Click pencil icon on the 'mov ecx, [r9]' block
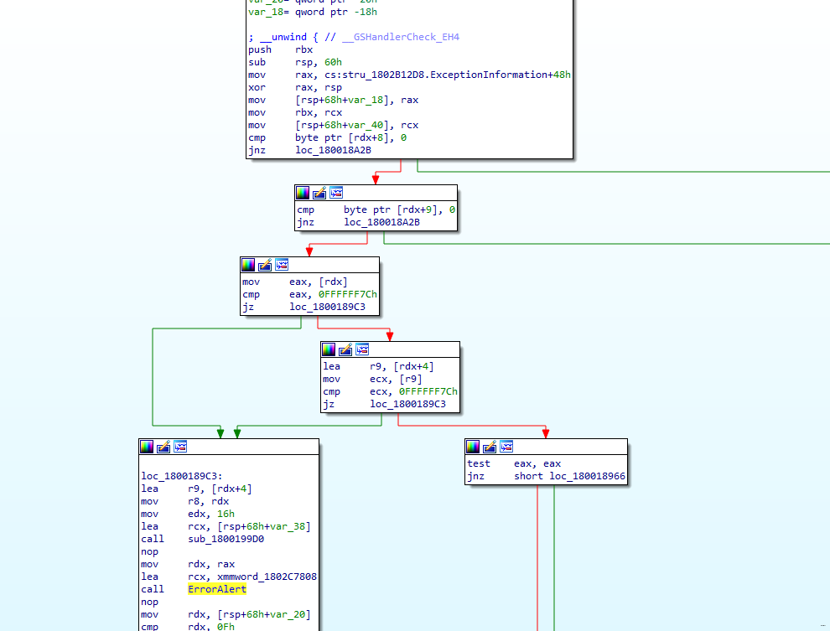The height and width of the screenshot is (631, 830). [x=345, y=349]
